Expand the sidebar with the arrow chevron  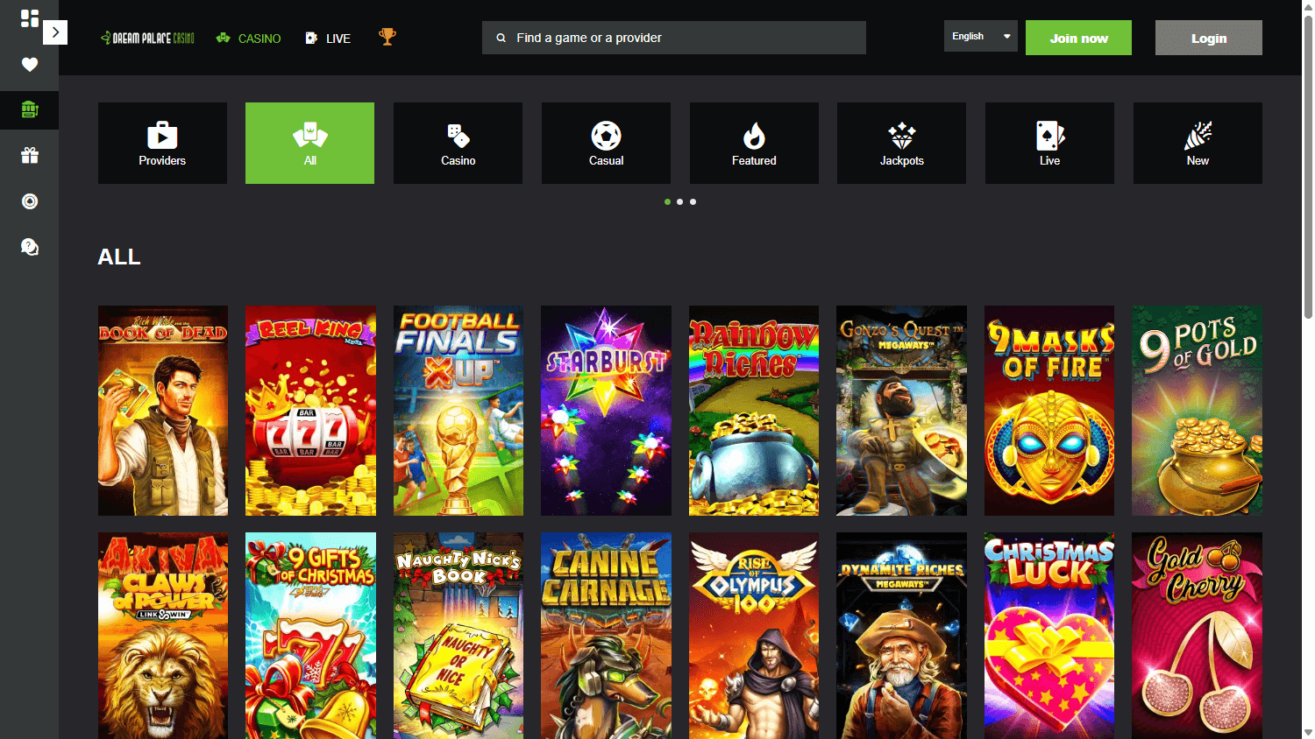coord(54,32)
